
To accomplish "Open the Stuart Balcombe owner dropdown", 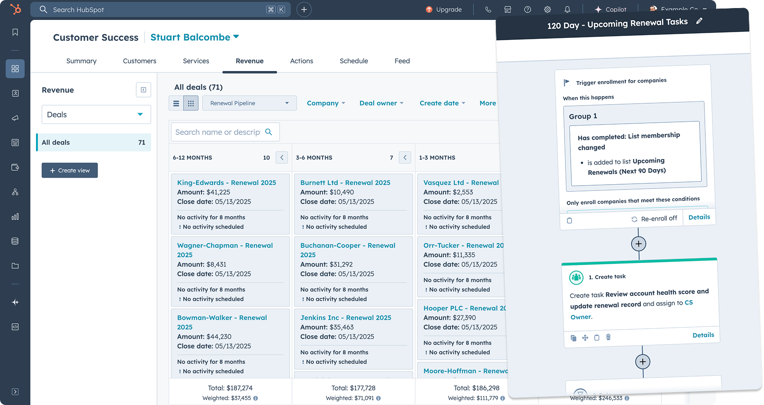I will click(x=195, y=37).
